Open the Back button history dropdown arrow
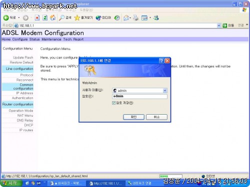The image size is (250, 187). point(19,17)
